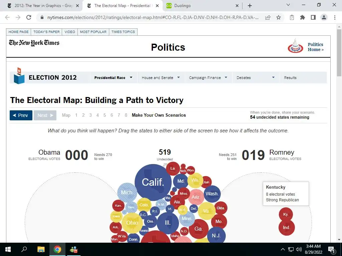
Task: Open the VIDEO nav tab
Action: [x=70, y=32]
